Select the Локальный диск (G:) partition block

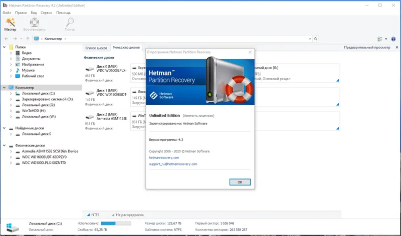(297, 73)
